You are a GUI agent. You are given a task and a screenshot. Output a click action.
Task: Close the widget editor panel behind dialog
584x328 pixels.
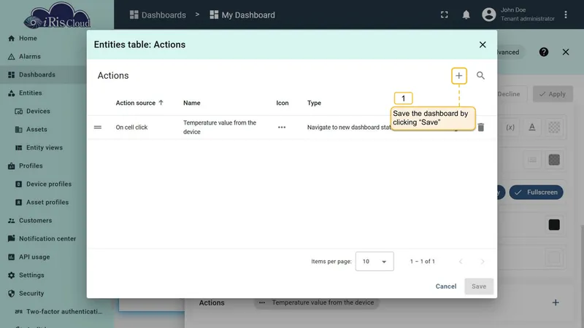565,52
